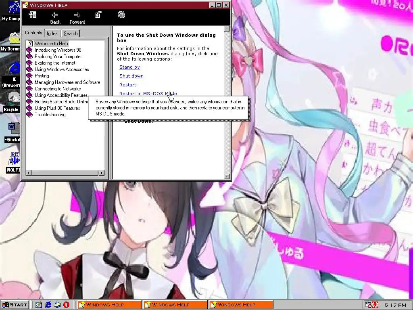Click the contents tree's left scroll arrow
The height and width of the screenshot is (310, 413).
coord(29,173)
